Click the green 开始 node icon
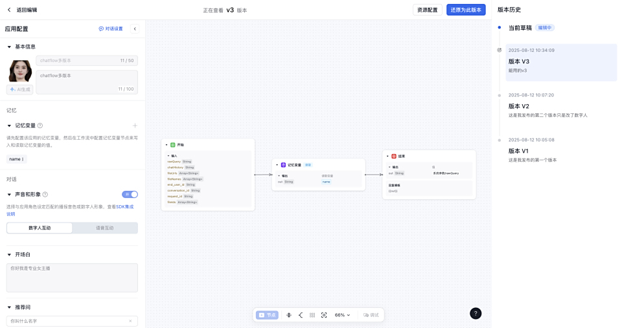The height and width of the screenshot is (328, 622). pyautogui.click(x=173, y=145)
